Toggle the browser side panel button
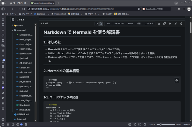Screen dimensions: 192x127 pyautogui.click(x=3, y=9)
